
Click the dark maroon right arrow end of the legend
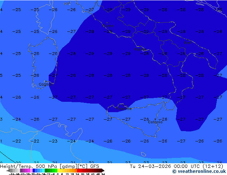tap(103, 170)
